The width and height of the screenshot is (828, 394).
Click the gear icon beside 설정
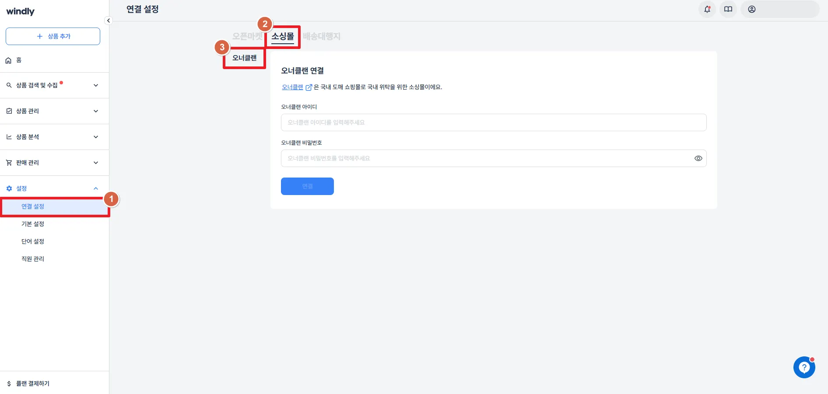[9, 188]
